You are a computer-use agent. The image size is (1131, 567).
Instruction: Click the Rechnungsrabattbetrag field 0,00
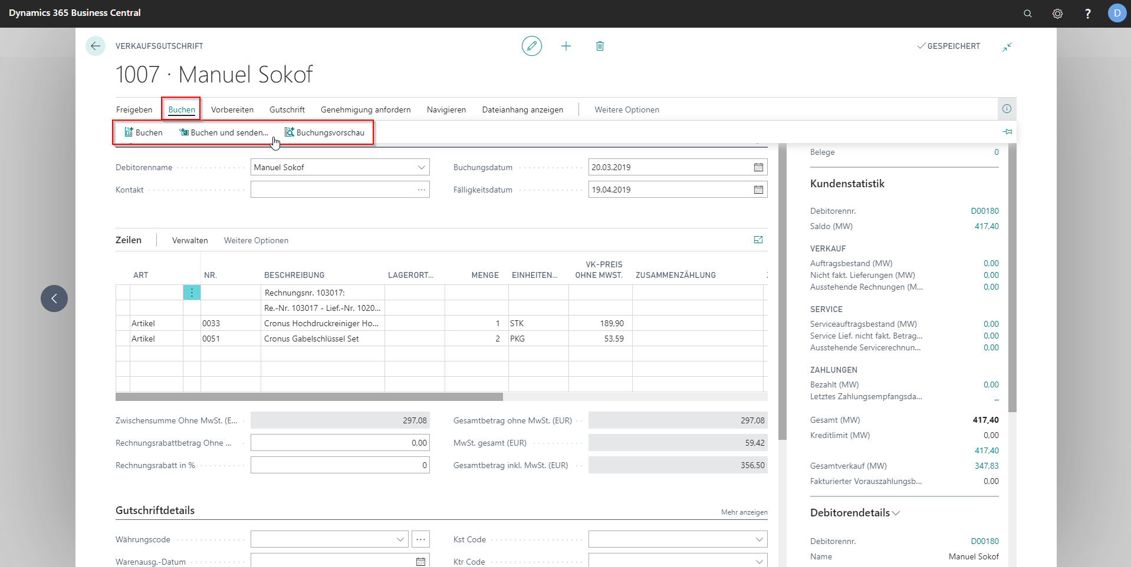pos(340,443)
